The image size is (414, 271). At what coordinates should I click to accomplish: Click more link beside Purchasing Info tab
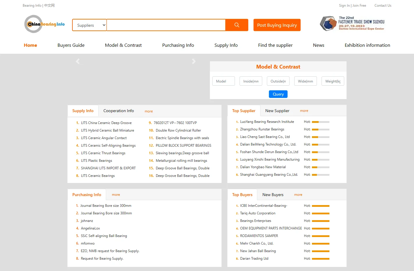tap(116, 195)
